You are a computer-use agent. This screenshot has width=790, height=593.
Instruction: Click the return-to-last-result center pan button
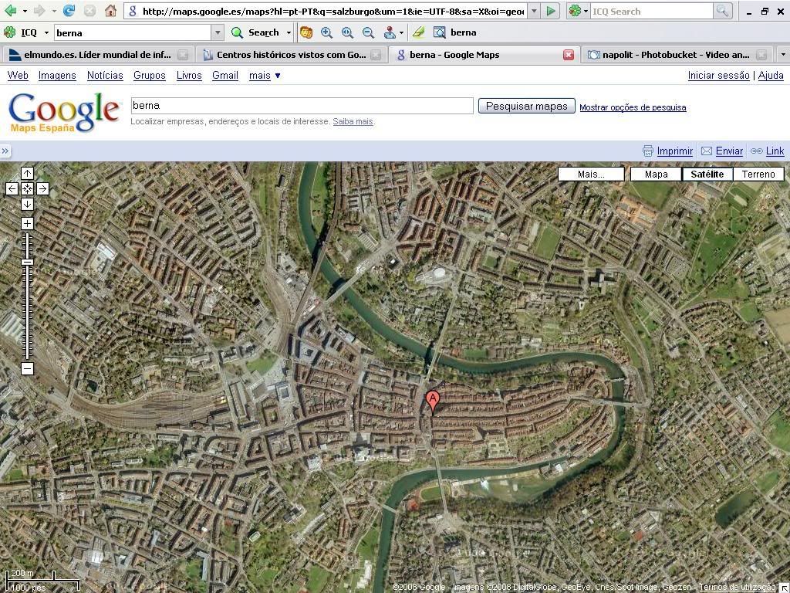click(x=27, y=188)
